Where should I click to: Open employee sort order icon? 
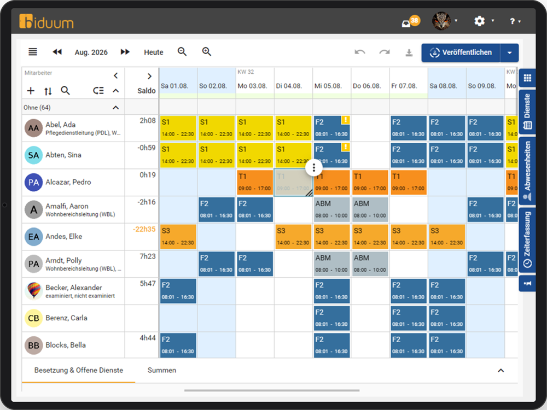pos(48,91)
